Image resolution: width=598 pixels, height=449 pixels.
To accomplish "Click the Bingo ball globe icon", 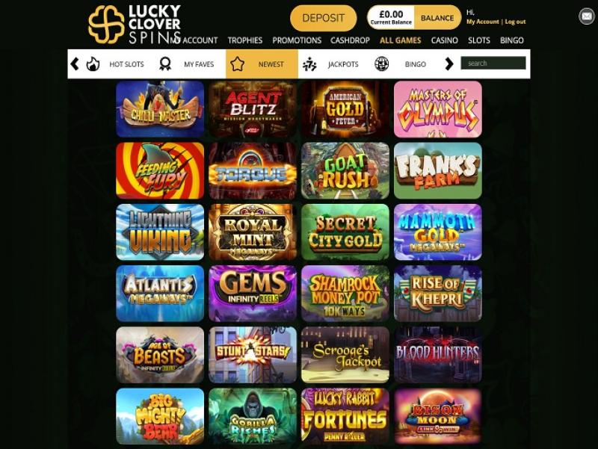I will tap(381, 64).
